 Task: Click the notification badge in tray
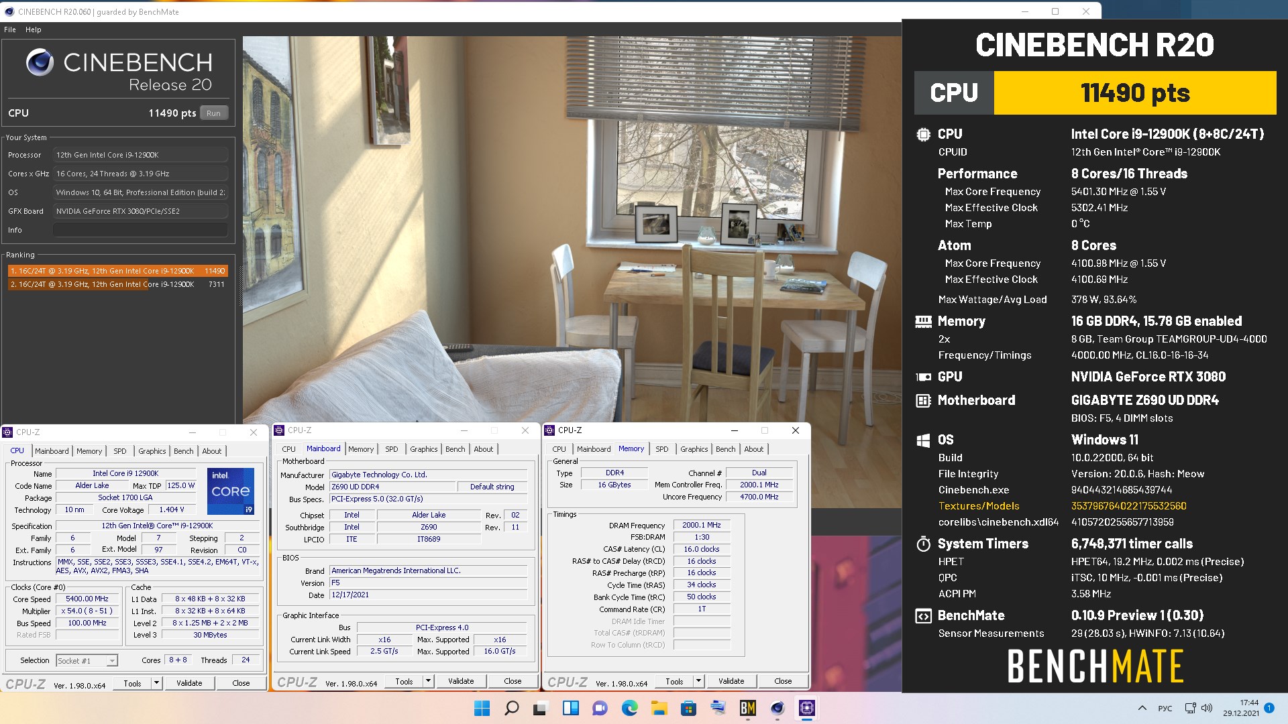click(1269, 708)
